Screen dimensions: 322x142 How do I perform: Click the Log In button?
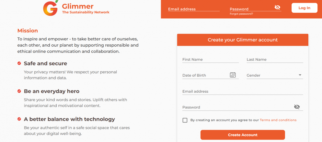click(304, 8)
